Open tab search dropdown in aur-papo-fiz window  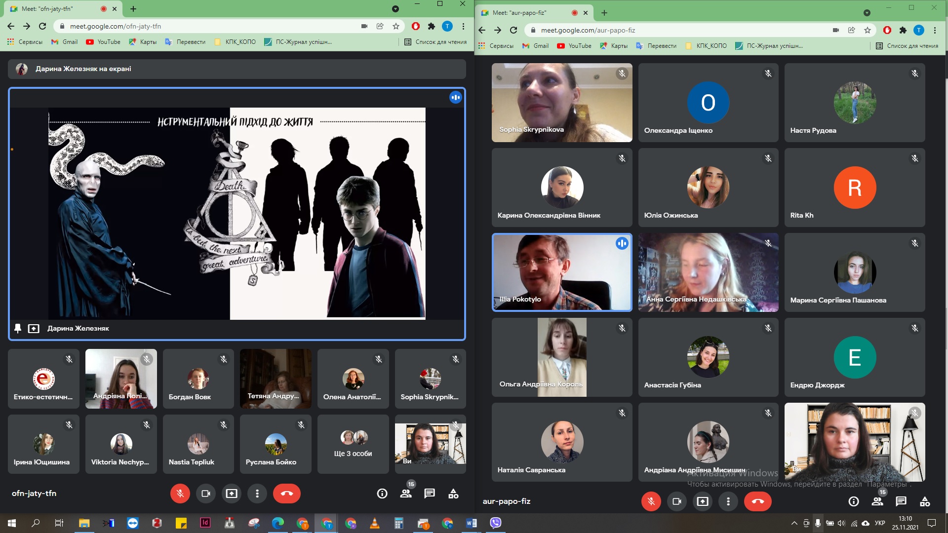click(x=867, y=13)
